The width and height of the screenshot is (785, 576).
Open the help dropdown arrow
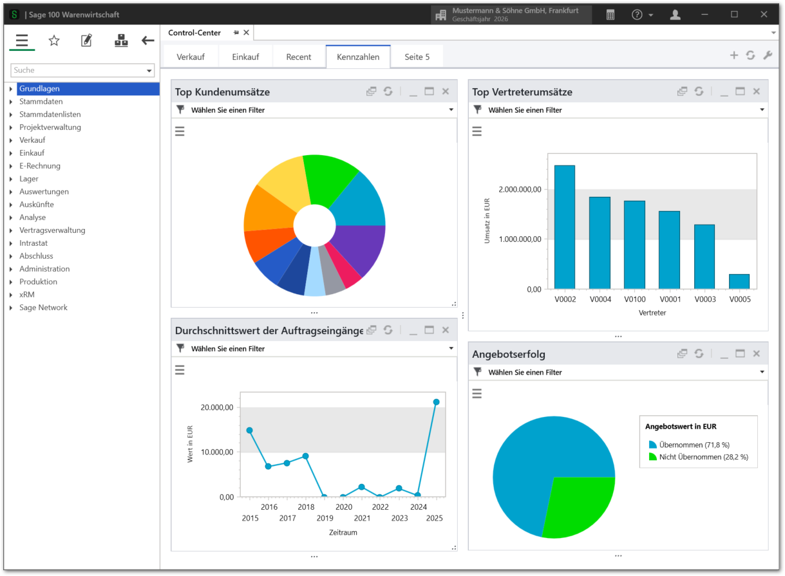[x=651, y=15]
